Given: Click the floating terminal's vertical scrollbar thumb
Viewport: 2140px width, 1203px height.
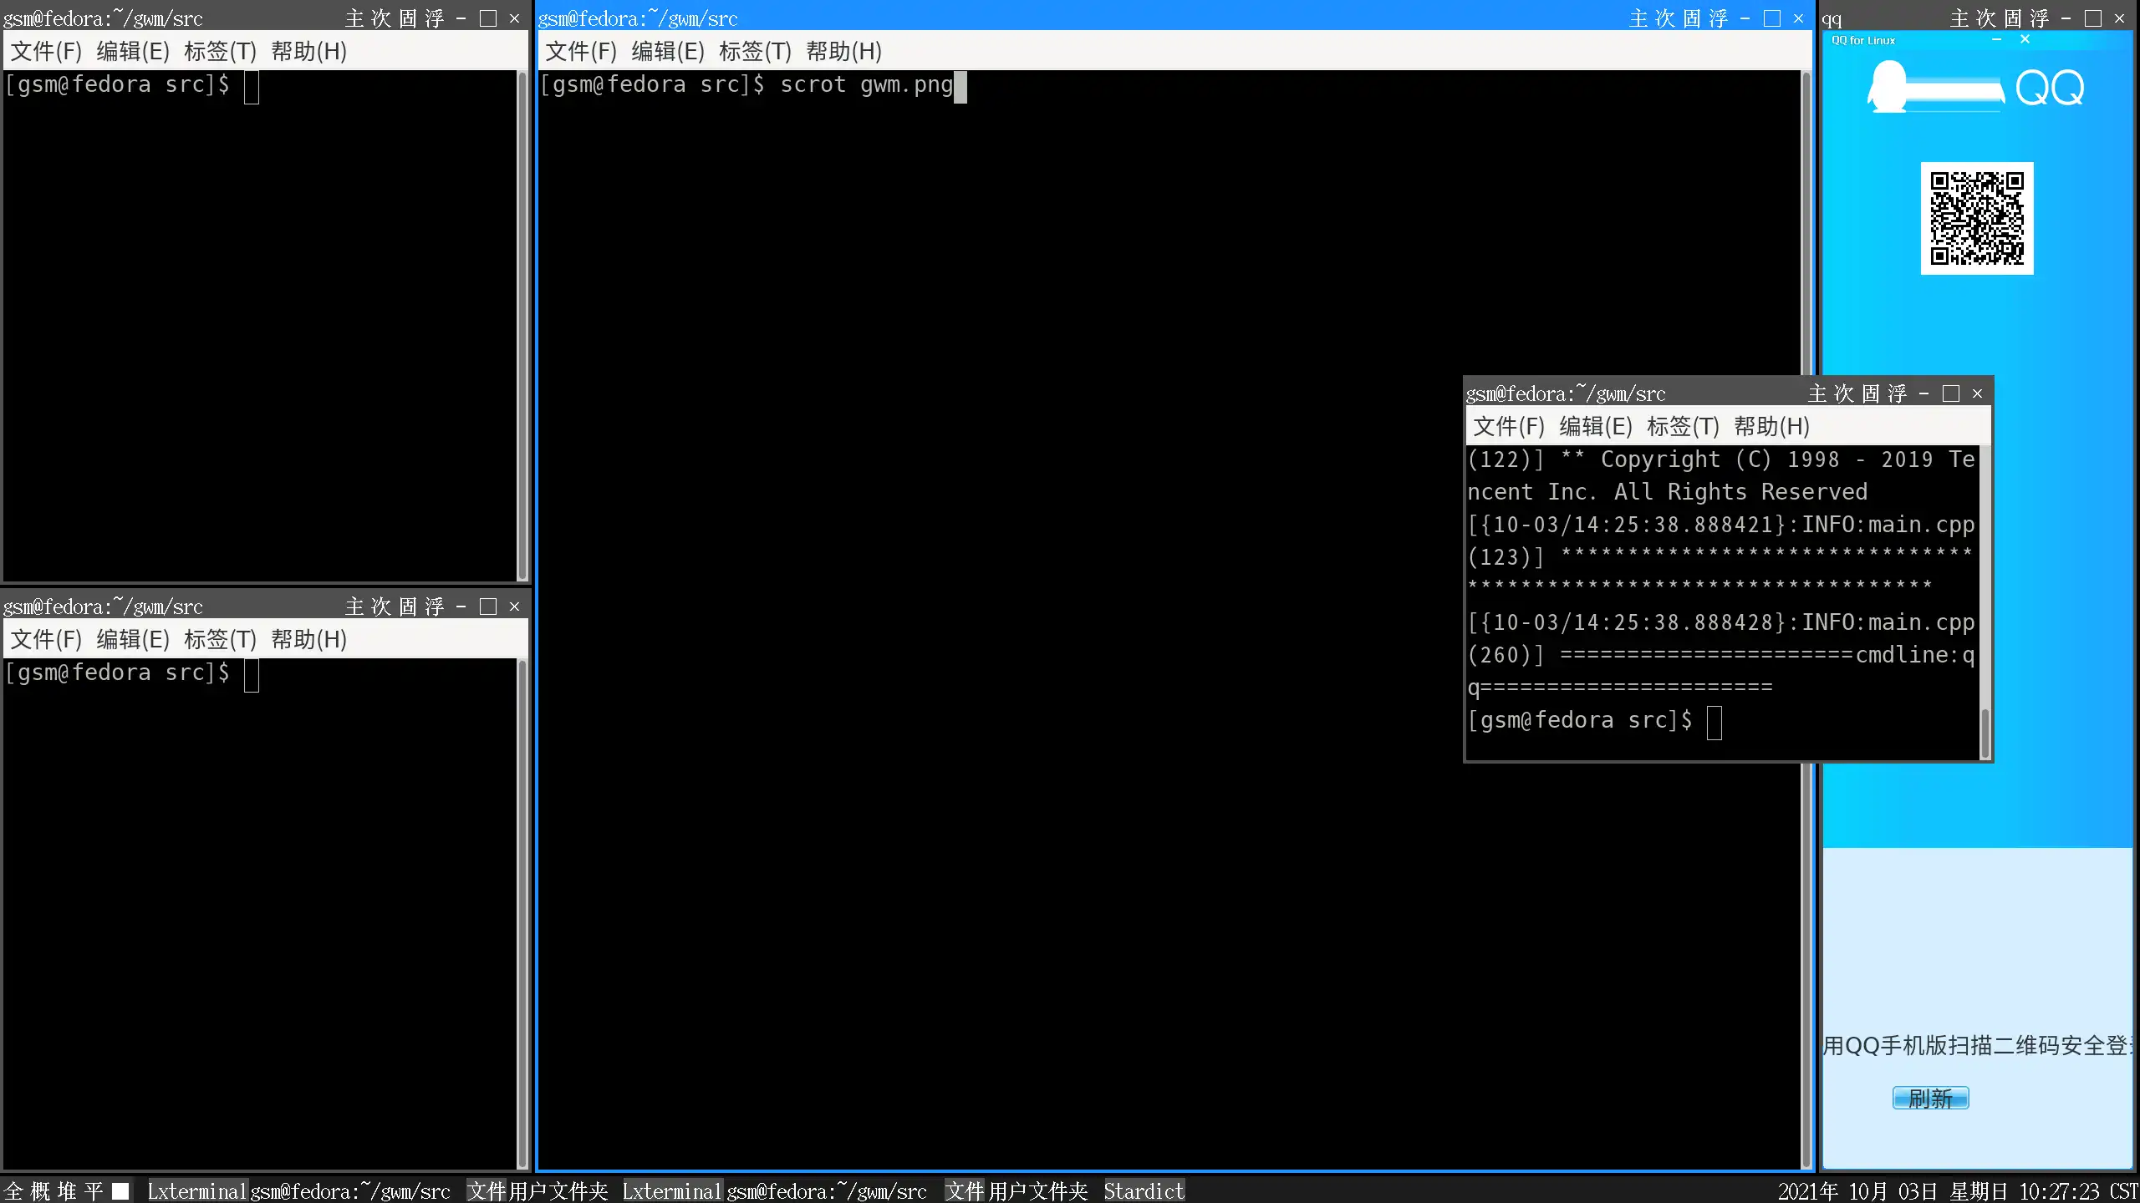Looking at the screenshot, I should (x=1985, y=732).
